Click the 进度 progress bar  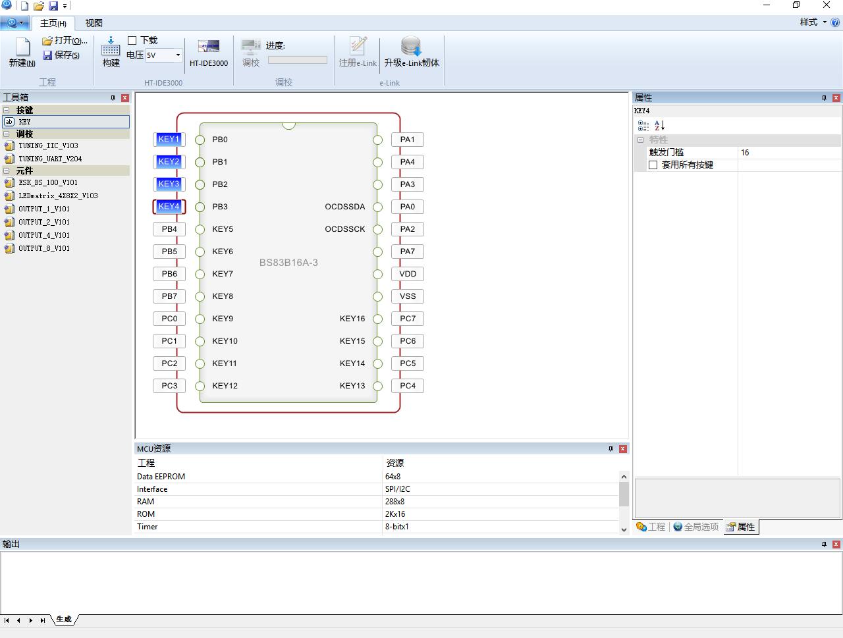[298, 60]
